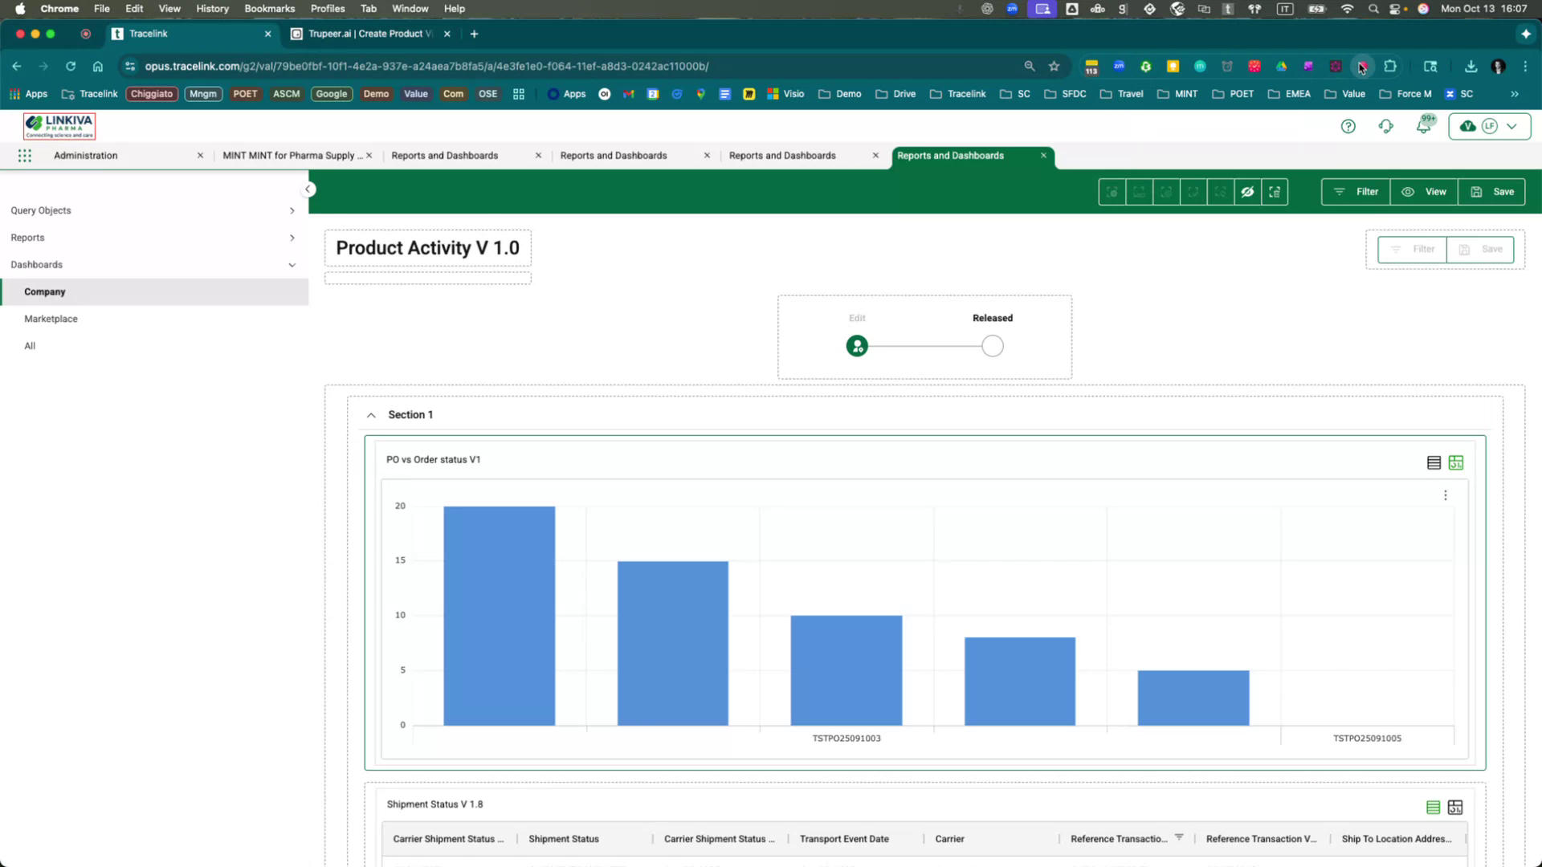Screen dimensions: 1542x867
Task: Click the hide element eye-slash icon
Action: pos(1247,192)
